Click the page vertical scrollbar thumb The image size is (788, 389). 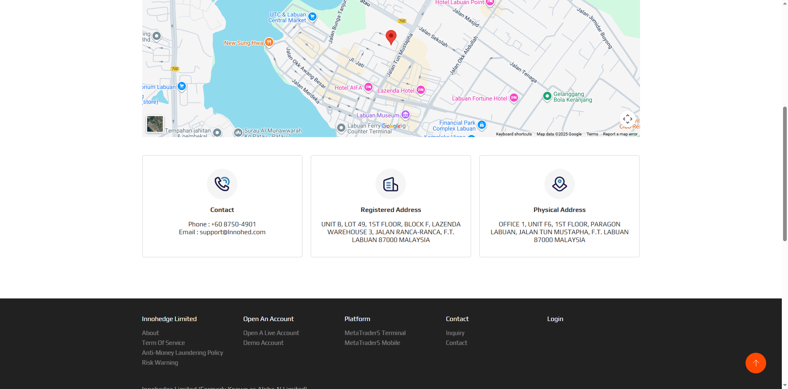pos(785,173)
